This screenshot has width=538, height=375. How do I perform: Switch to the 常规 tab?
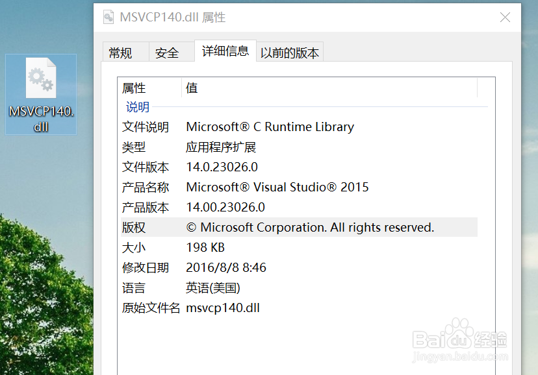[125, 53]
